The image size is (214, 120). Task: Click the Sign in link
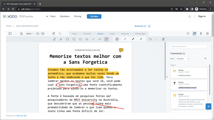pos(202,16)
